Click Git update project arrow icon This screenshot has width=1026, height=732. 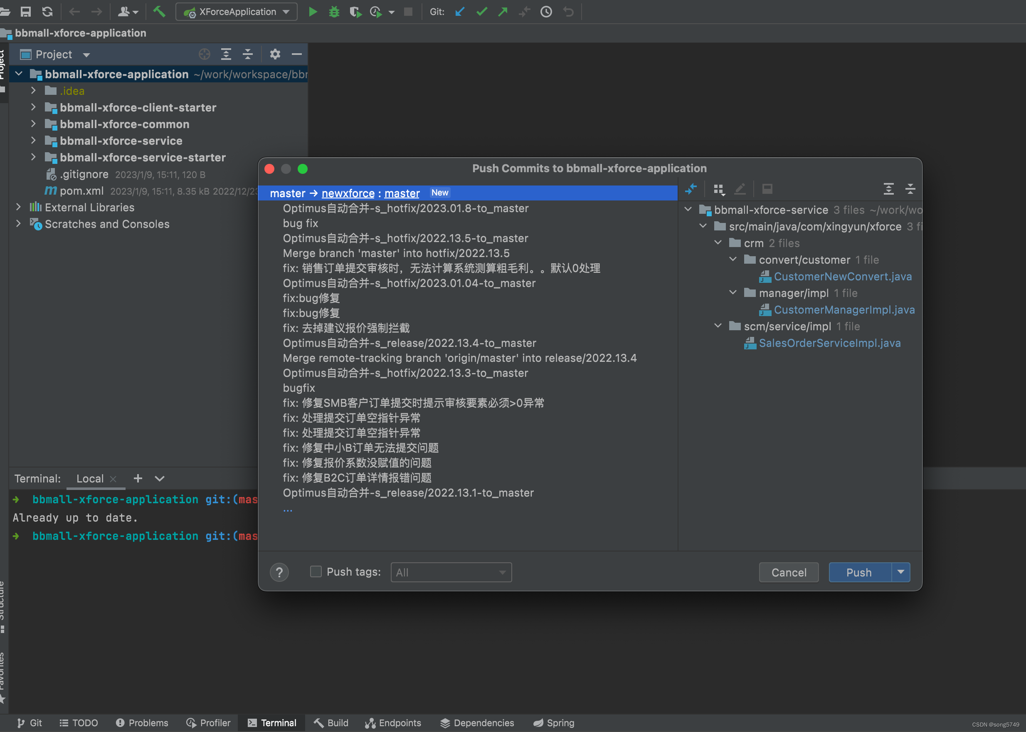[x=460, y=12]
